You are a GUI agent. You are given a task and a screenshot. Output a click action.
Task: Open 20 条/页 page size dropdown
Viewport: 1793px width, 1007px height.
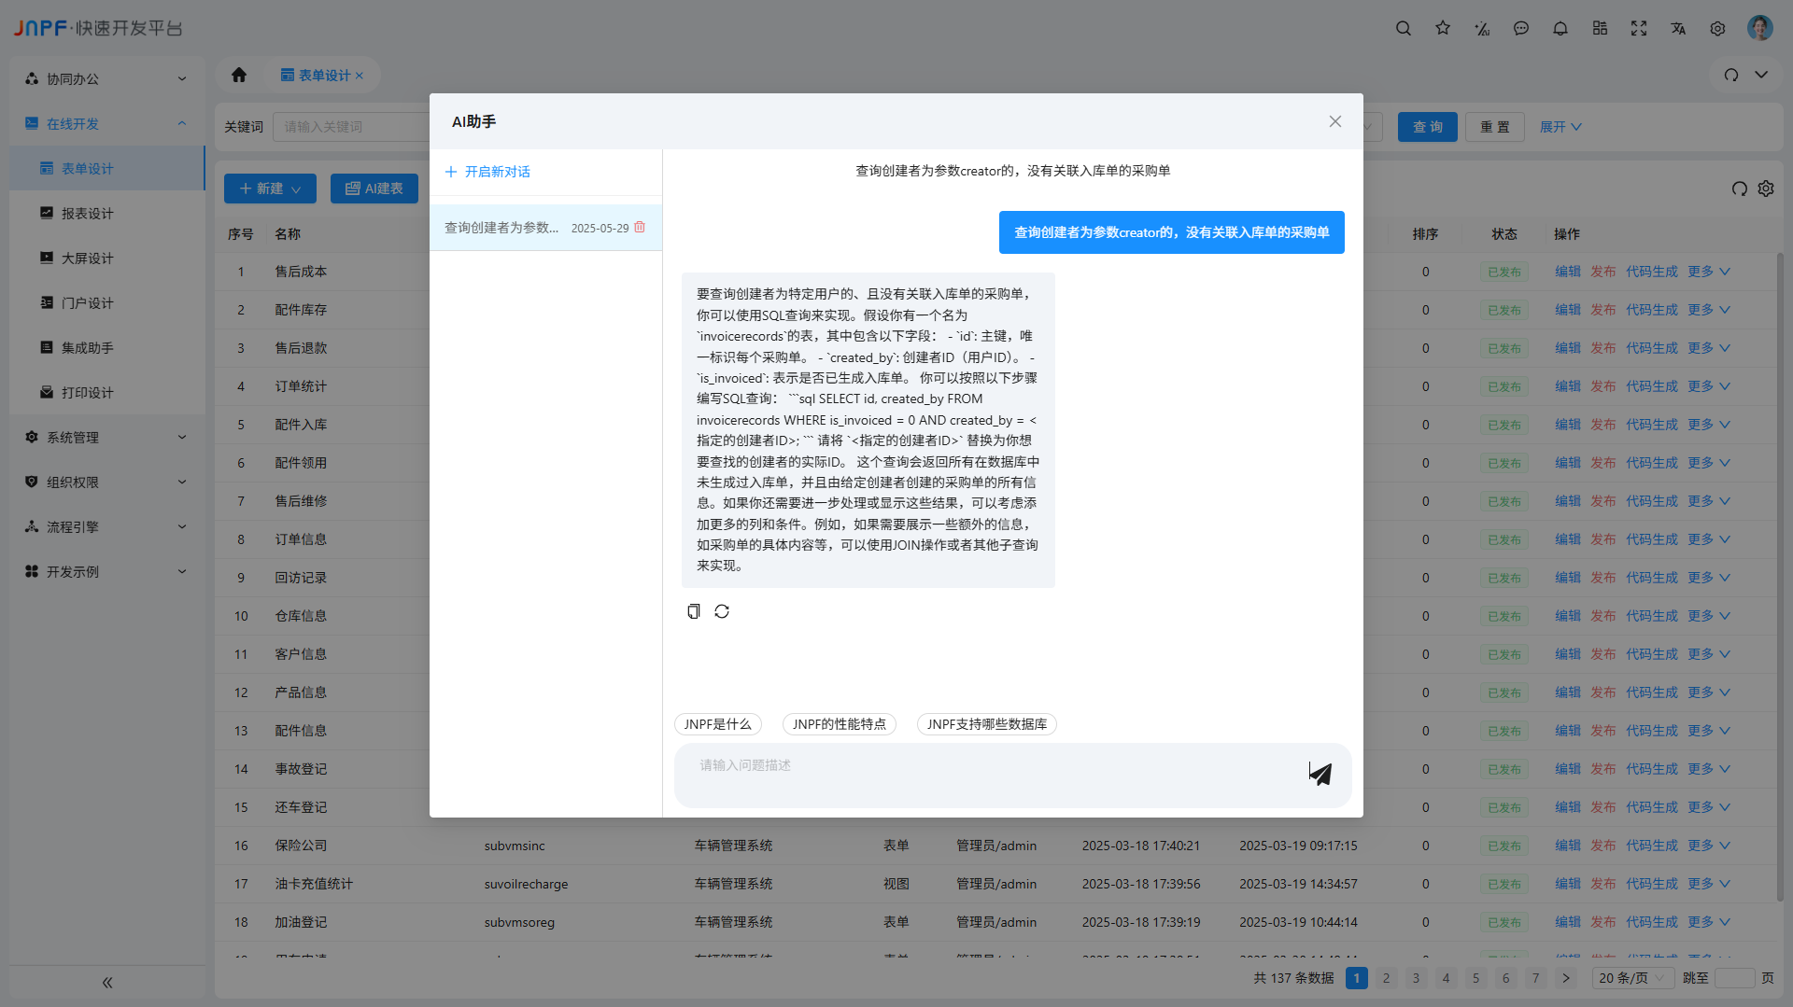1633,978
